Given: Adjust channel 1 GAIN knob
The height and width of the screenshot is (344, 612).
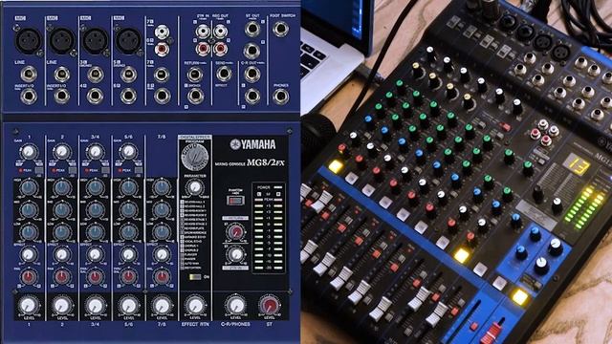Looking at the screenshot, I should pyautogui.click(x=29, y=152).
